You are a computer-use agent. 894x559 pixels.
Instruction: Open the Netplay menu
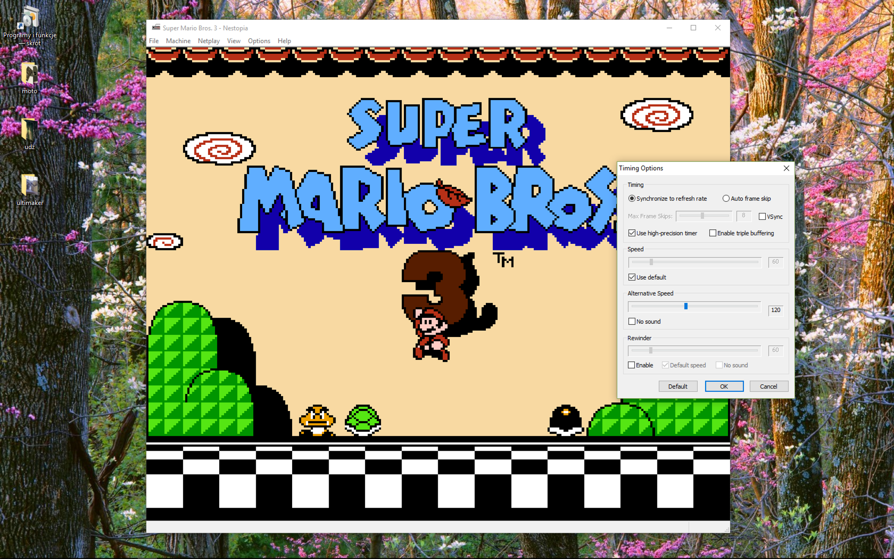[209, 41]
